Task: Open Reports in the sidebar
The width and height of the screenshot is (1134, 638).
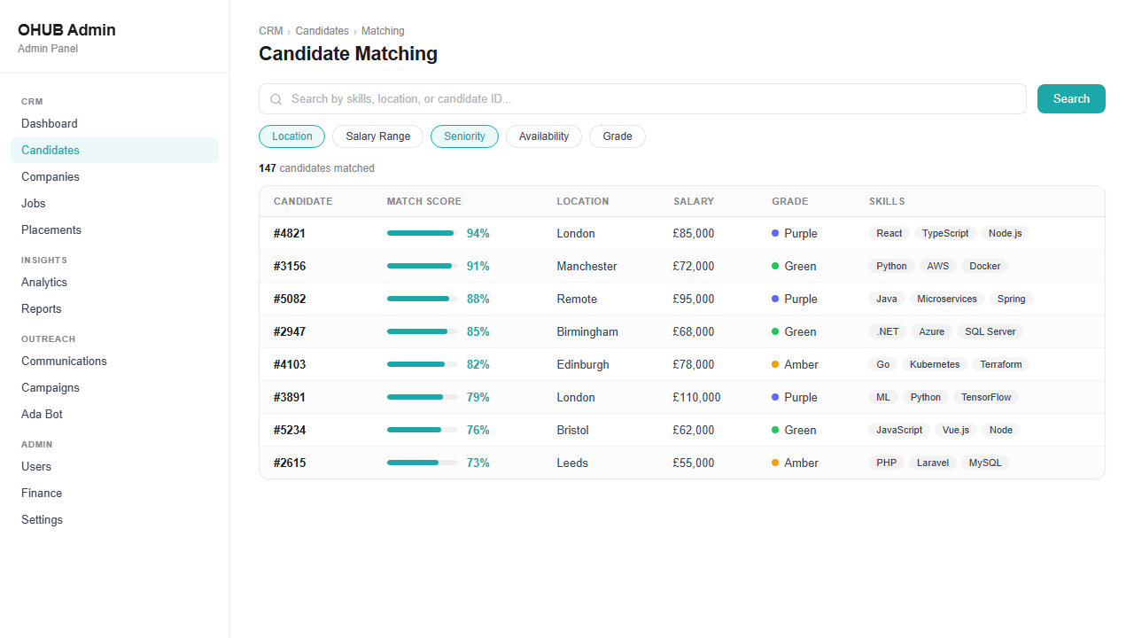Action: pyautogui.click(x=114, y=309)
